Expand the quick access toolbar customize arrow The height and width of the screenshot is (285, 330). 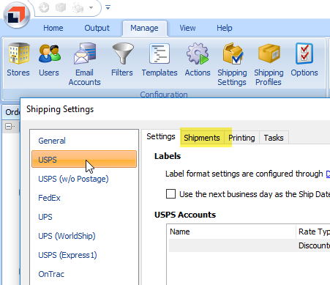(108, 7)
